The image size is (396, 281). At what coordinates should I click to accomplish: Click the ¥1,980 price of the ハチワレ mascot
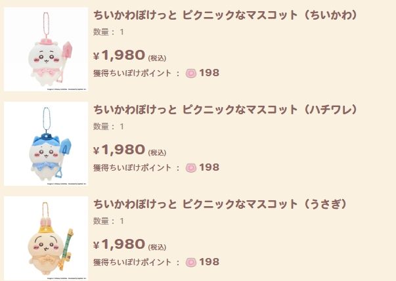click(x=120, y=150)
